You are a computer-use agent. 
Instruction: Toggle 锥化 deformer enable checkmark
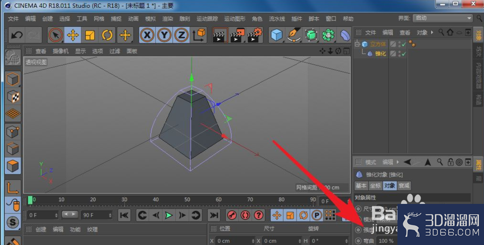pos(404,54)
